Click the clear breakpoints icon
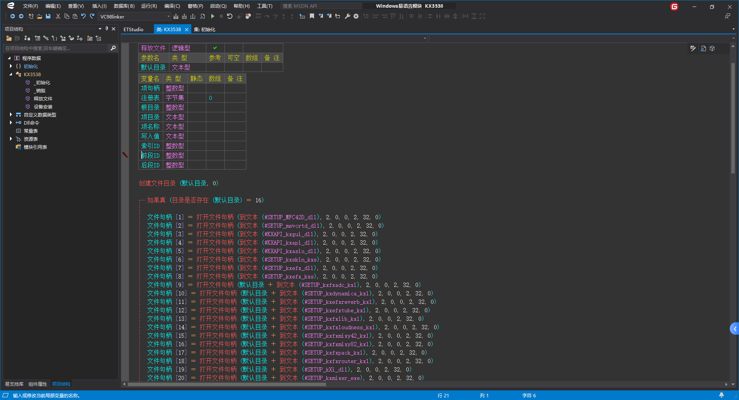The width and height of the screenshot is (739, 400). [248, 16]
